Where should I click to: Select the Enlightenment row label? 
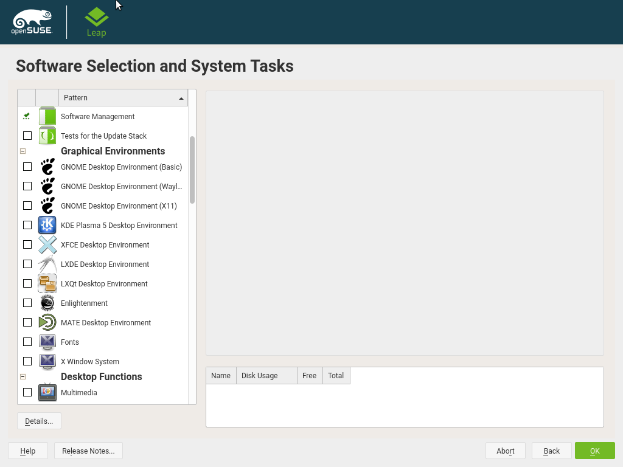pos(84,303)
